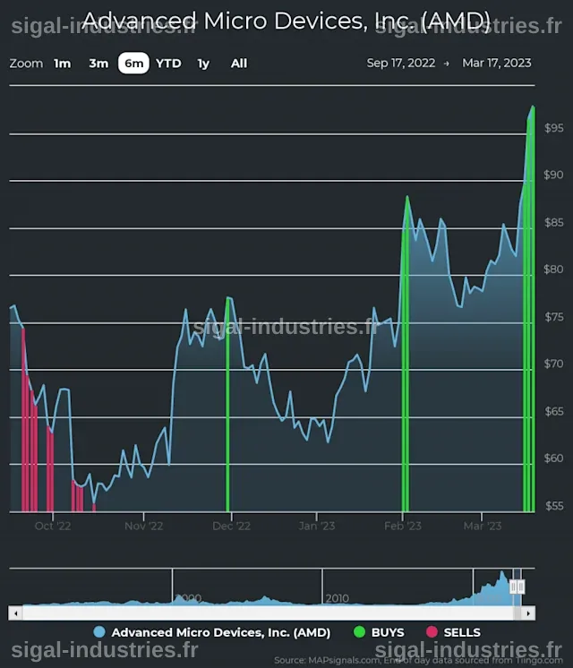Click the Nov '22 x-axis label
The image size is (573, 668).
[143, 526]
